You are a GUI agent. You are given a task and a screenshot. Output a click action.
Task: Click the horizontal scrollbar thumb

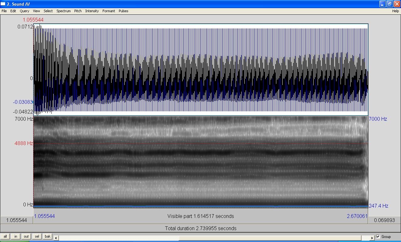tap(270, 238)
